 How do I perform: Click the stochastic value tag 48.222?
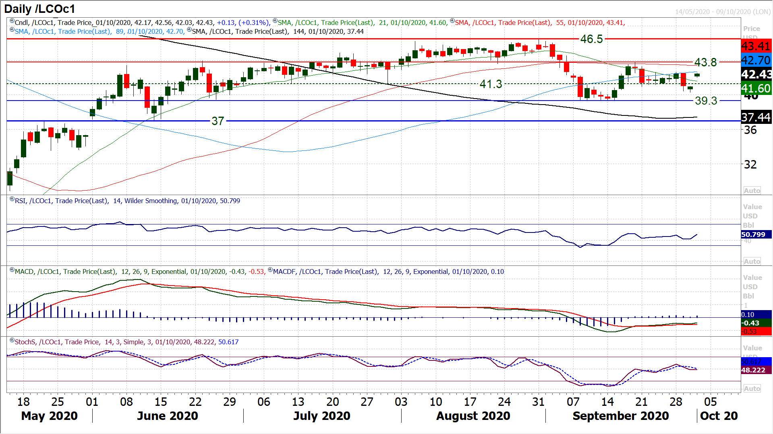(756, 370)
